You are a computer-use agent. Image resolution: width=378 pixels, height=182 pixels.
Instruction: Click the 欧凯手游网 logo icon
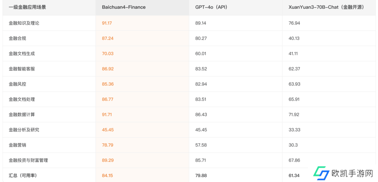321,173
